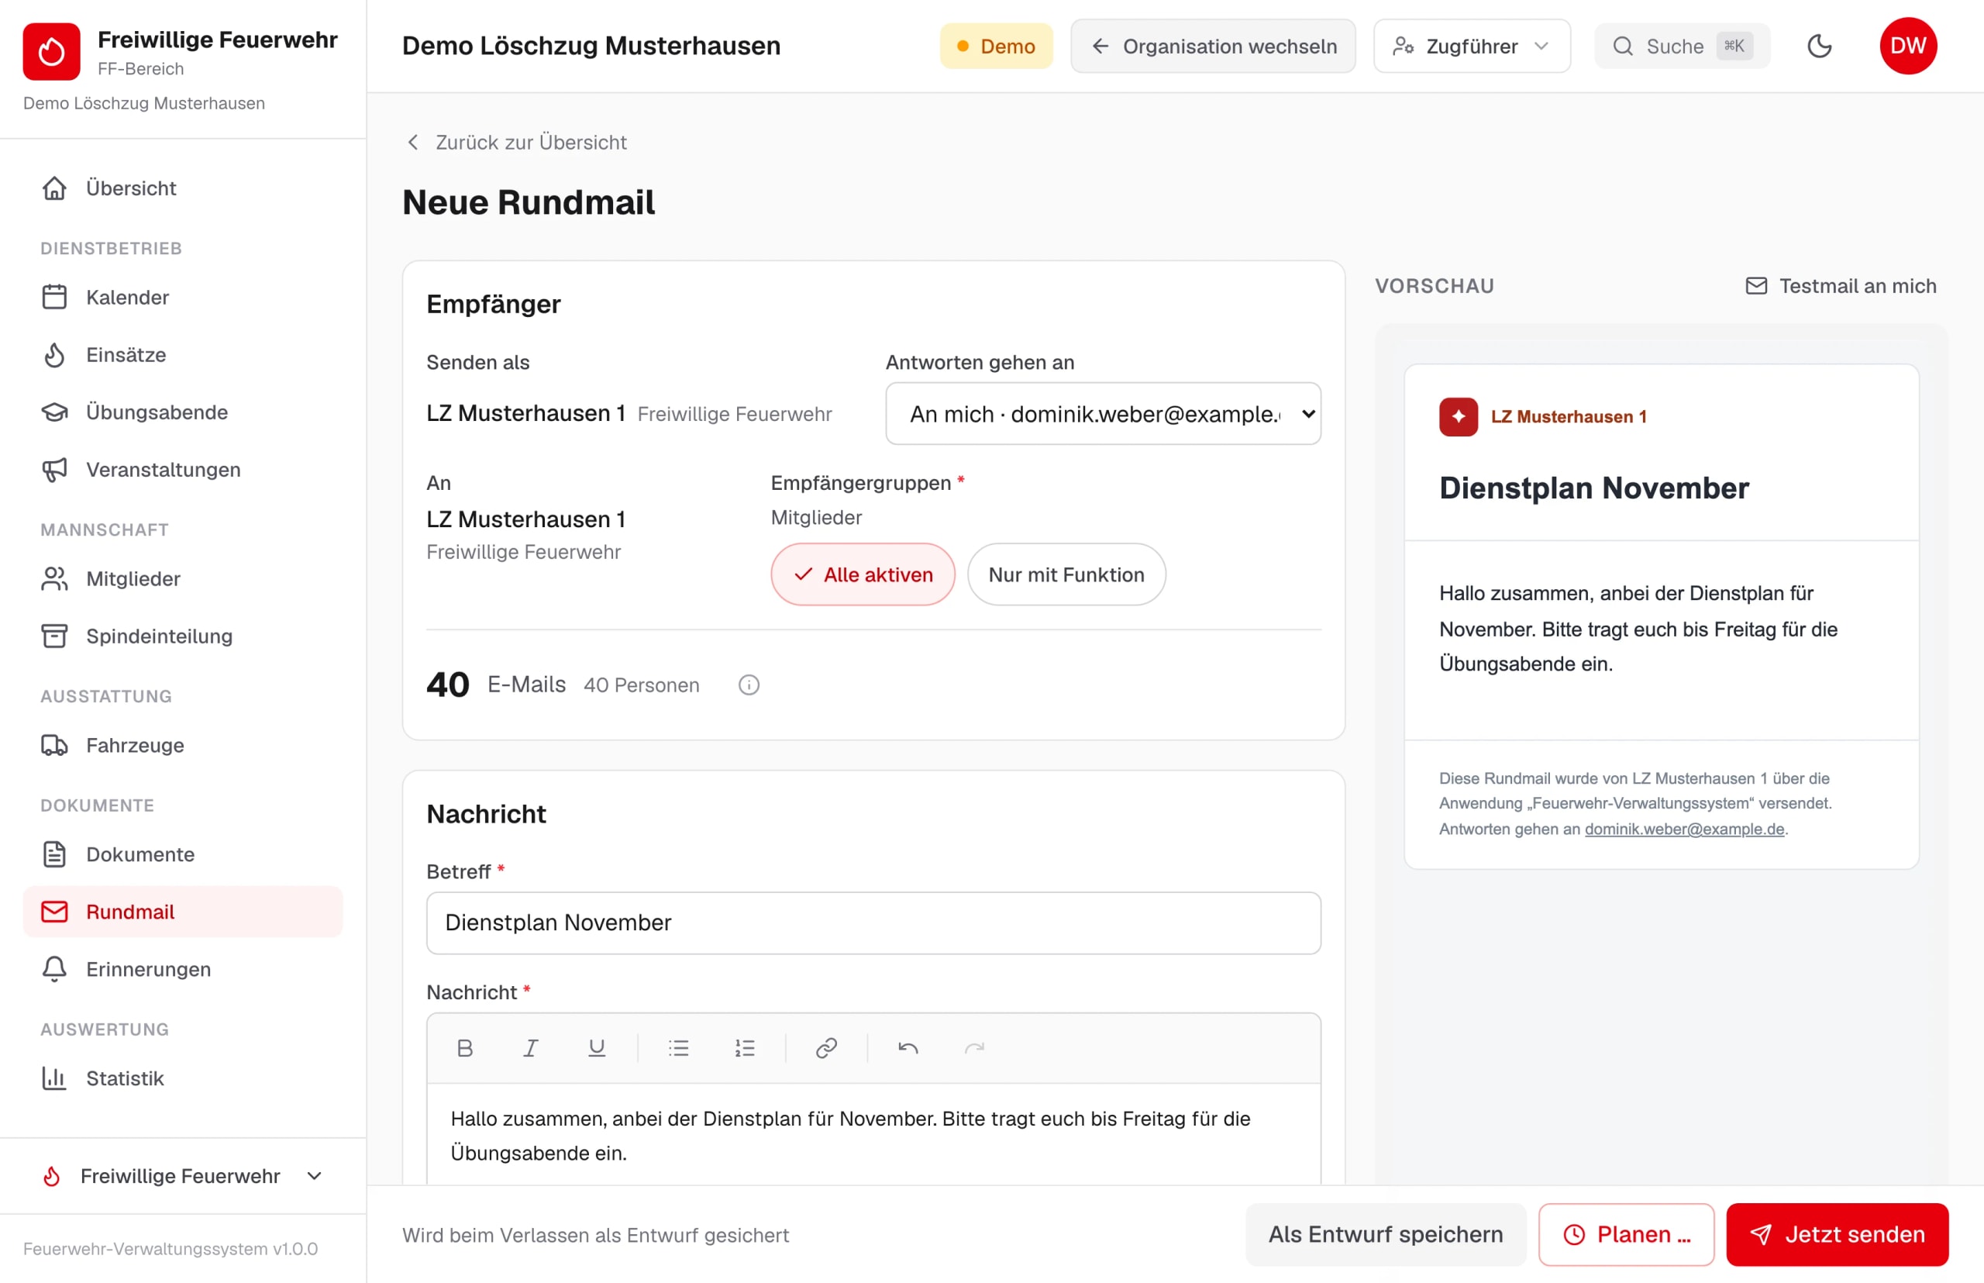1984x1283 pixels.
Task: Click the redo arrow in editor toolbar
Action: [974, 1048]
